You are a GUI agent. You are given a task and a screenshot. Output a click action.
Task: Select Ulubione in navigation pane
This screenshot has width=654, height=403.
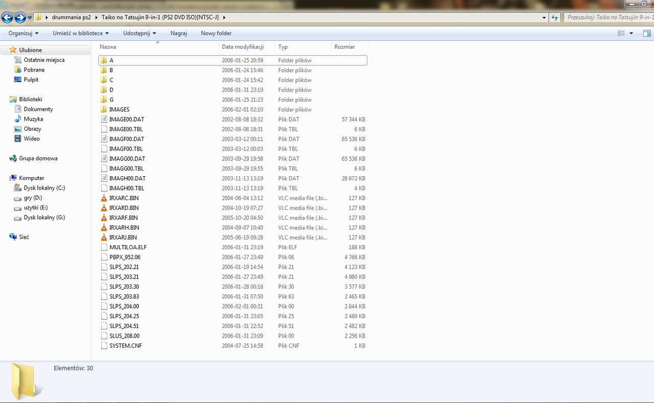(x=30, y=50)
